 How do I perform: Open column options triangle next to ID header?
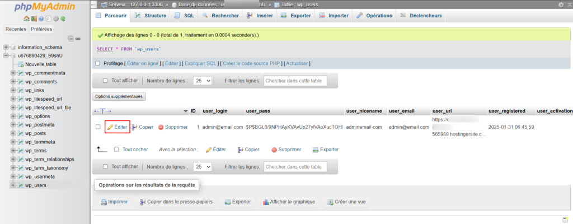(x=185, y=111)
